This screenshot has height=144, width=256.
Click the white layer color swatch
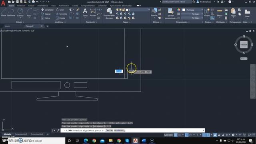pos(127,10)
